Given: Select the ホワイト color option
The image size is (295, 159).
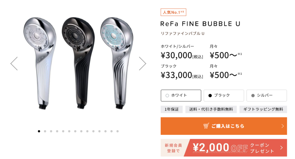Looking at the screenshot, I should tap(181, 95).
